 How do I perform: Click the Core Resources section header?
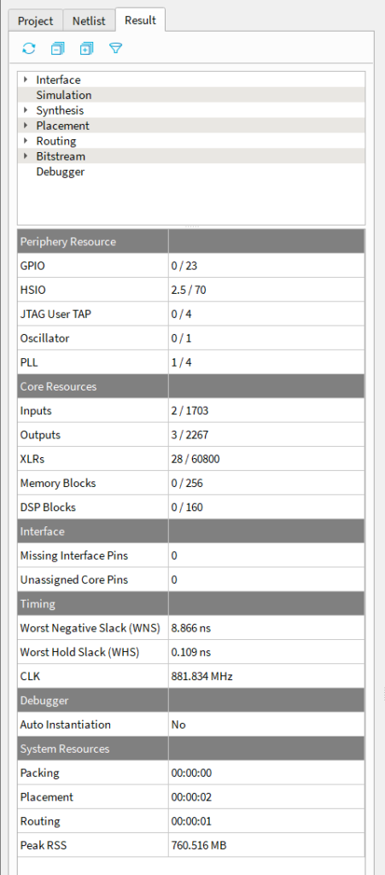(x=191, y=386)
